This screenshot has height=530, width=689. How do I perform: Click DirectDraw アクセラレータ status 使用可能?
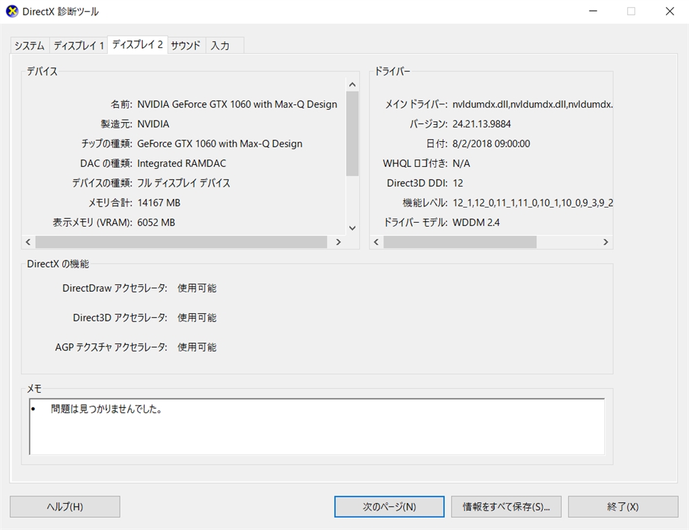[x=197, y=289]
